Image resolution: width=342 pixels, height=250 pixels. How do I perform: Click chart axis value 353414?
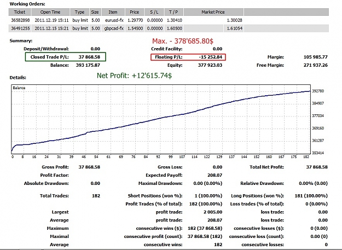[318, 153]
